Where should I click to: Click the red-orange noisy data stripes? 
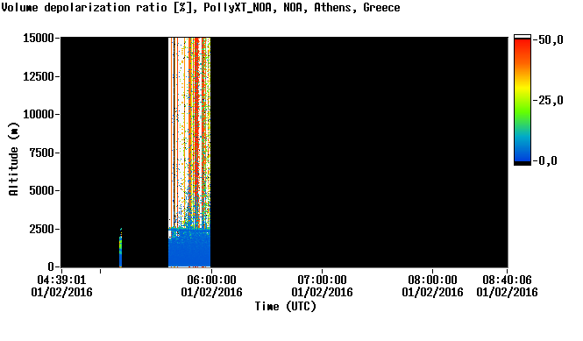pos(189,132)
